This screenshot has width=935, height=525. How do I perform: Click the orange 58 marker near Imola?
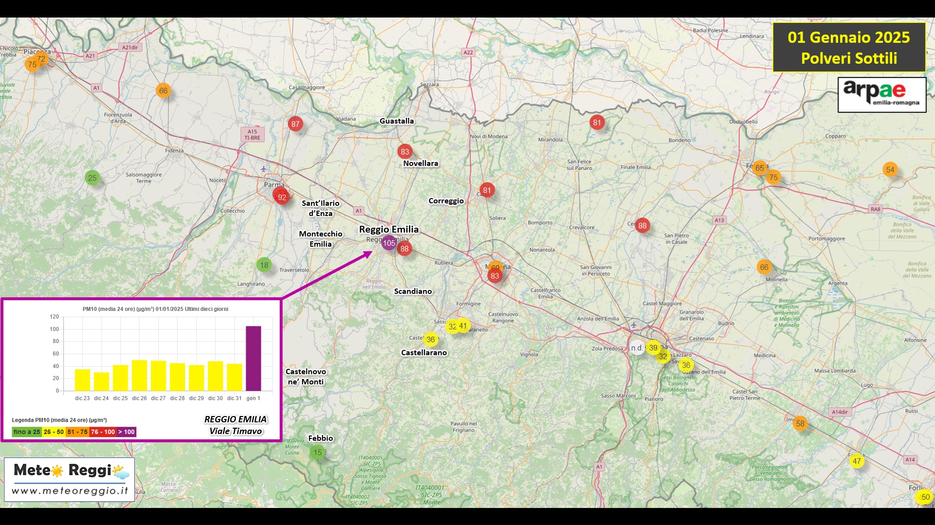[800, 423]
